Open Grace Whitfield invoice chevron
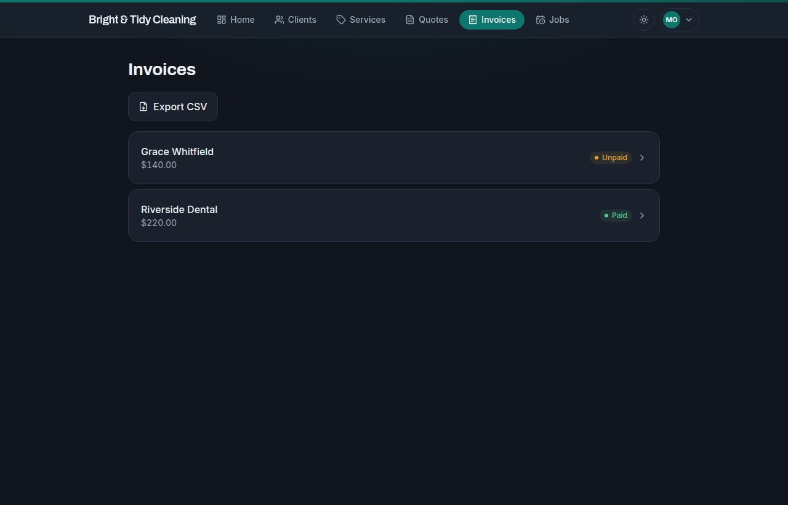The width and height of the screenshot is (788, 505). click(x=642, y=158)
